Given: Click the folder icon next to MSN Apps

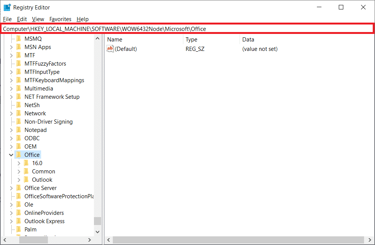Looking at the screenshot, I should (18, 47).
